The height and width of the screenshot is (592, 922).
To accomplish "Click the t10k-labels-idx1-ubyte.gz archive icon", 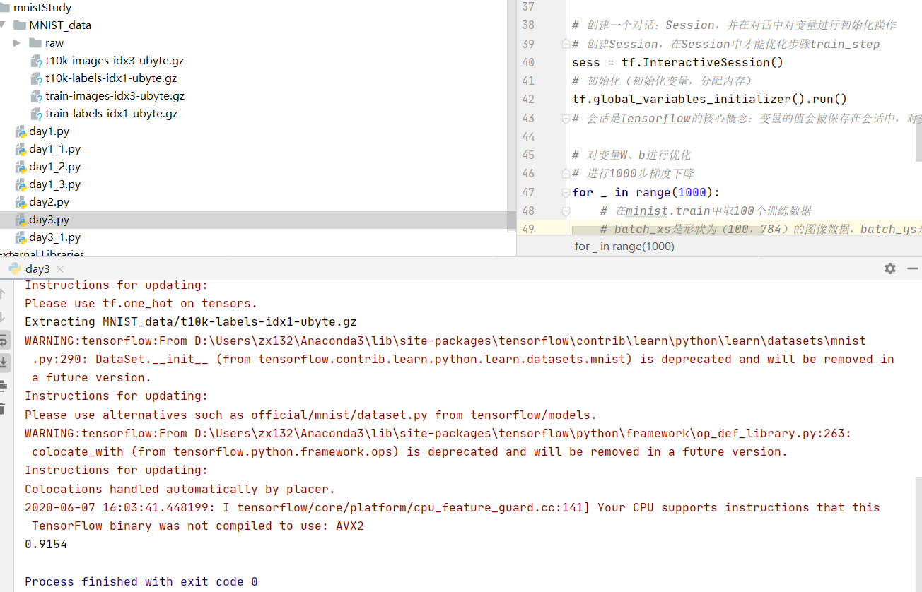I will (37, 78).
